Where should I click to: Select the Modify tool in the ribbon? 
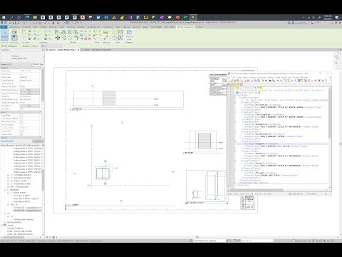point(5,34)
